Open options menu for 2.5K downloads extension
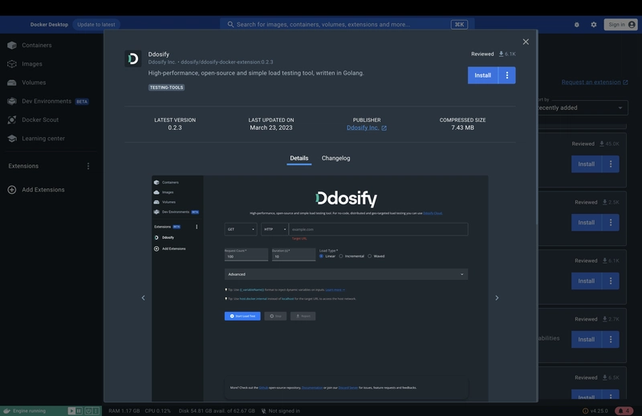 point(611,223)
